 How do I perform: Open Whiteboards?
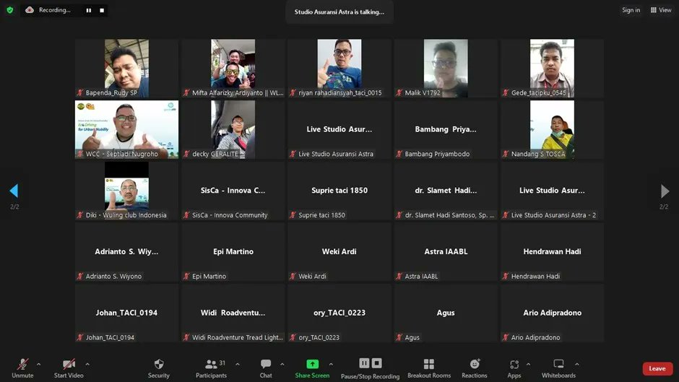558,368
